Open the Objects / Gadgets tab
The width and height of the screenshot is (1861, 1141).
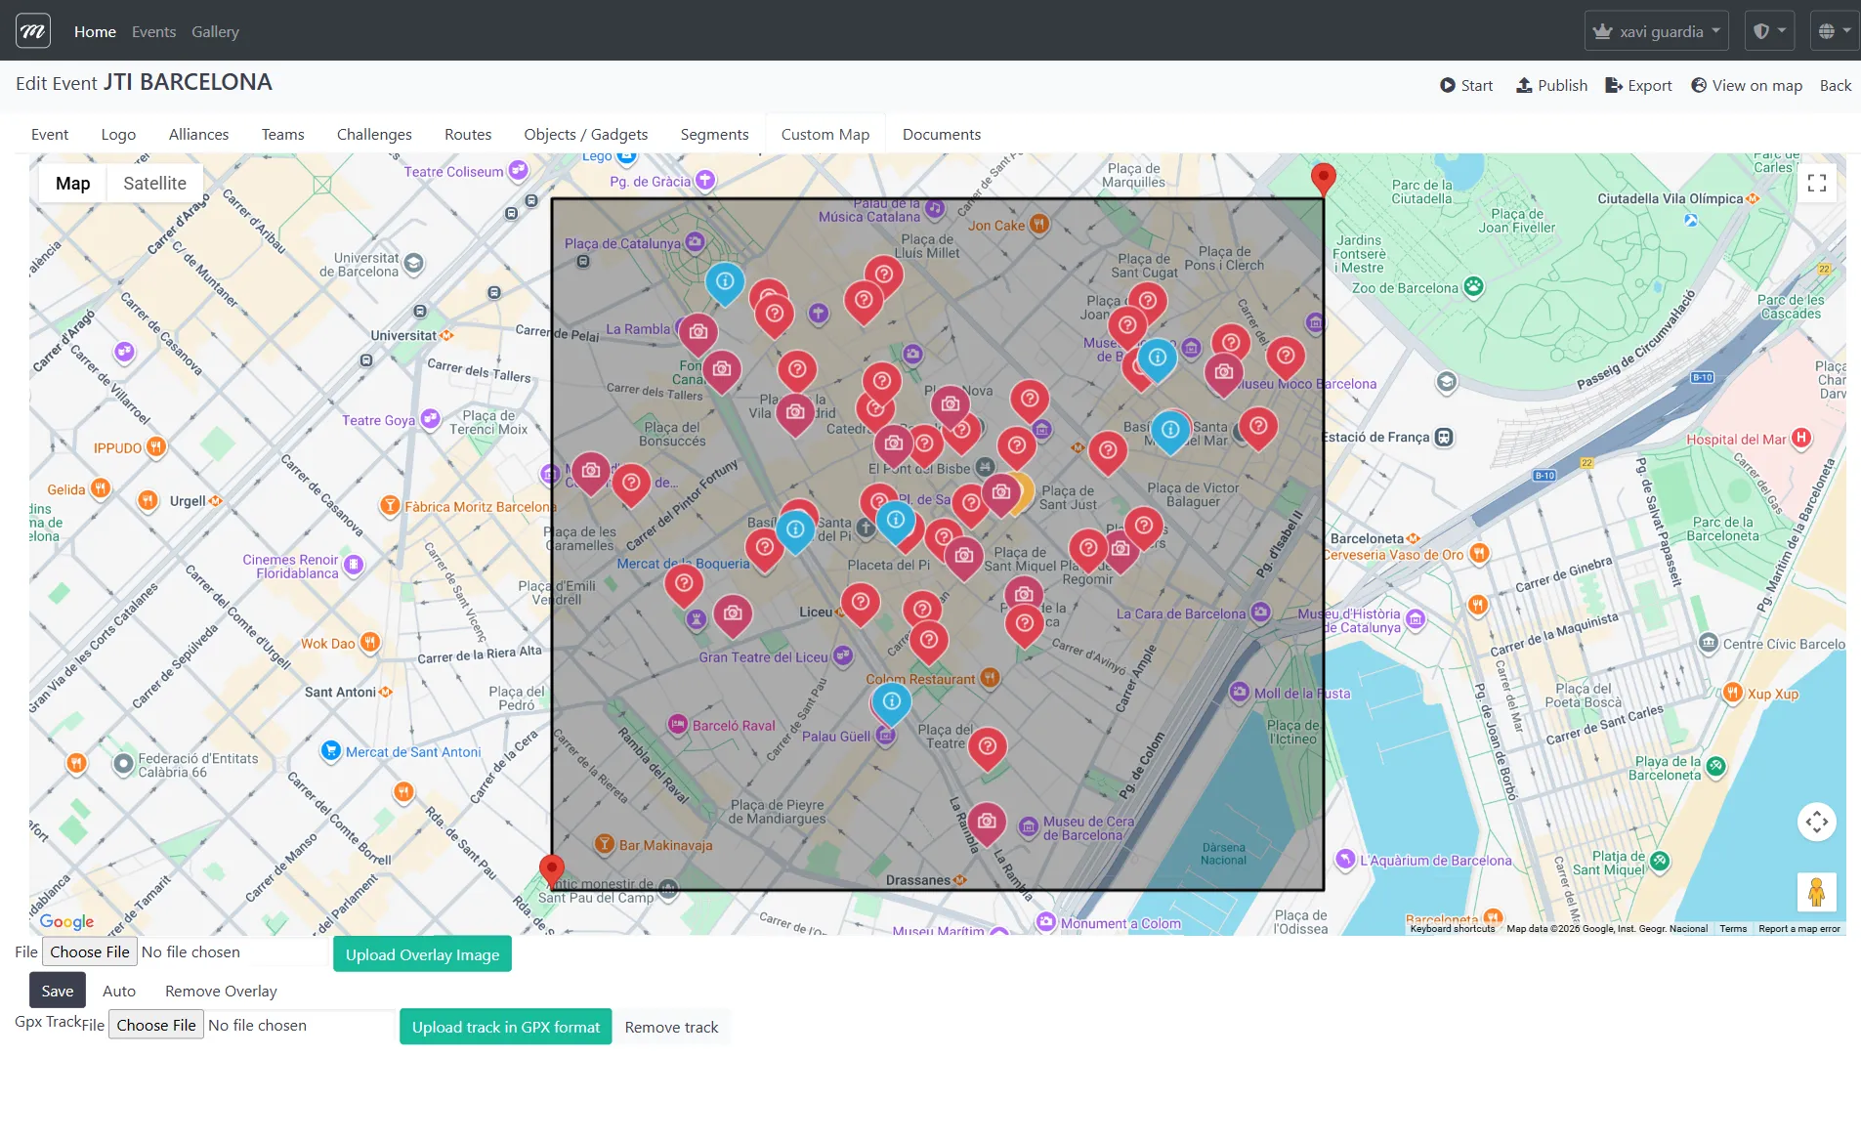pyautogui.click(x=585, y=135)
